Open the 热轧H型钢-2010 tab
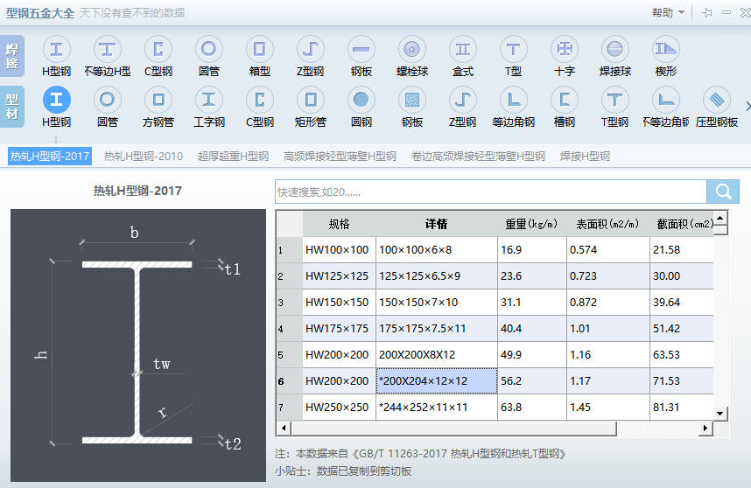This screenshot has width=751, height=488. (x=144, y=156)
